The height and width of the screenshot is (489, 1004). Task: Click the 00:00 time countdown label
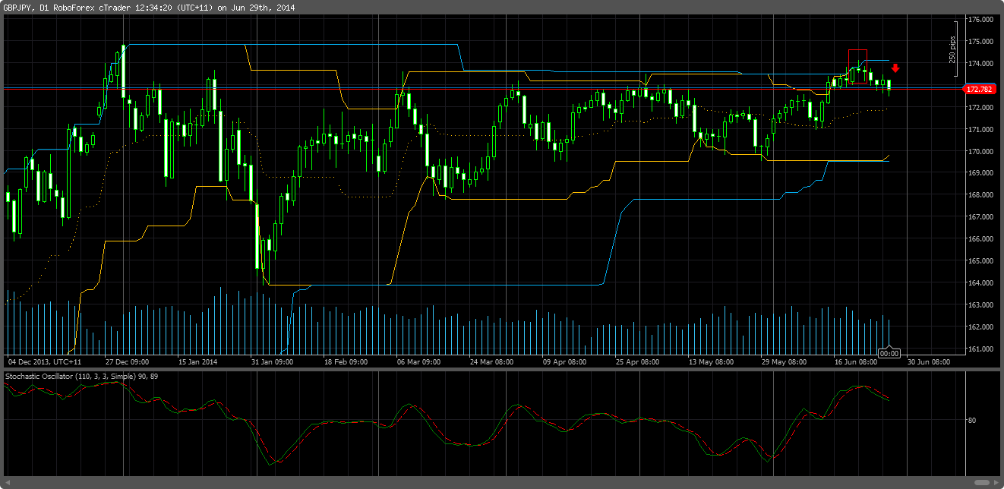(889, 353)
